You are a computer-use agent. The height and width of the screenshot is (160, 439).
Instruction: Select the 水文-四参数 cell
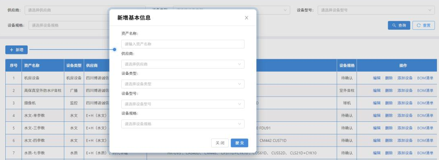[x=43, y=141]
